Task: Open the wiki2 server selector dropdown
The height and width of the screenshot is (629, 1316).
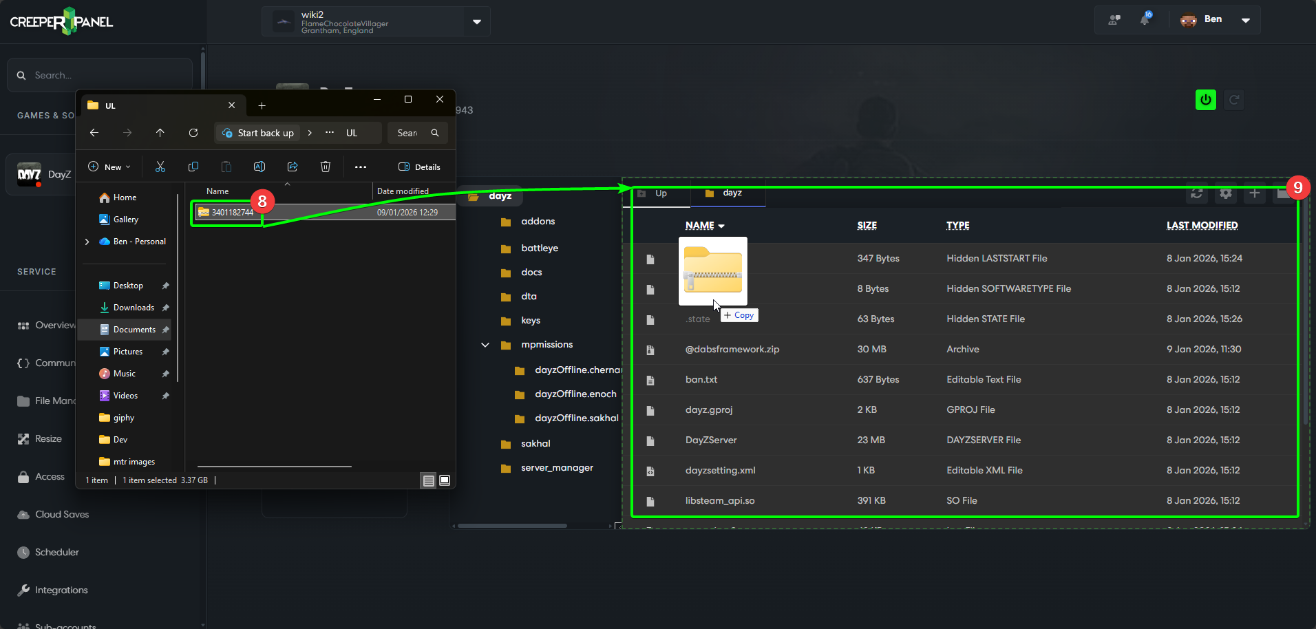Action: 476,21
